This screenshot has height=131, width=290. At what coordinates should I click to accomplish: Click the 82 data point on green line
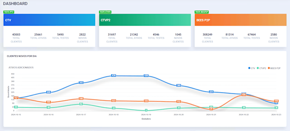(81, 104)
